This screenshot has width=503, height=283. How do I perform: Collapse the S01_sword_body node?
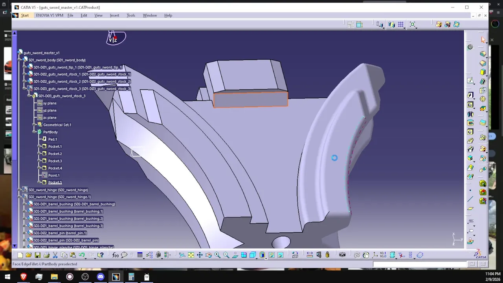20,60
